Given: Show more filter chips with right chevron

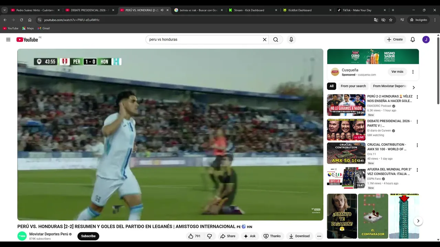Looking at the screenshot, I should click(414, 87).
